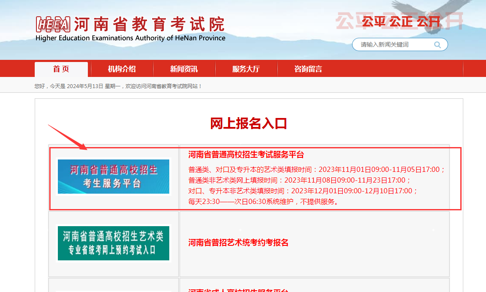Click the HEEA logo emblem
This screenshot has height=292, width=486.
click(x=54, y=24)
